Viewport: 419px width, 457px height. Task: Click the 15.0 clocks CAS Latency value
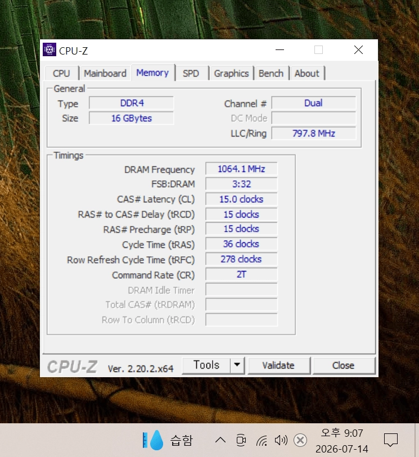[241, 199]
